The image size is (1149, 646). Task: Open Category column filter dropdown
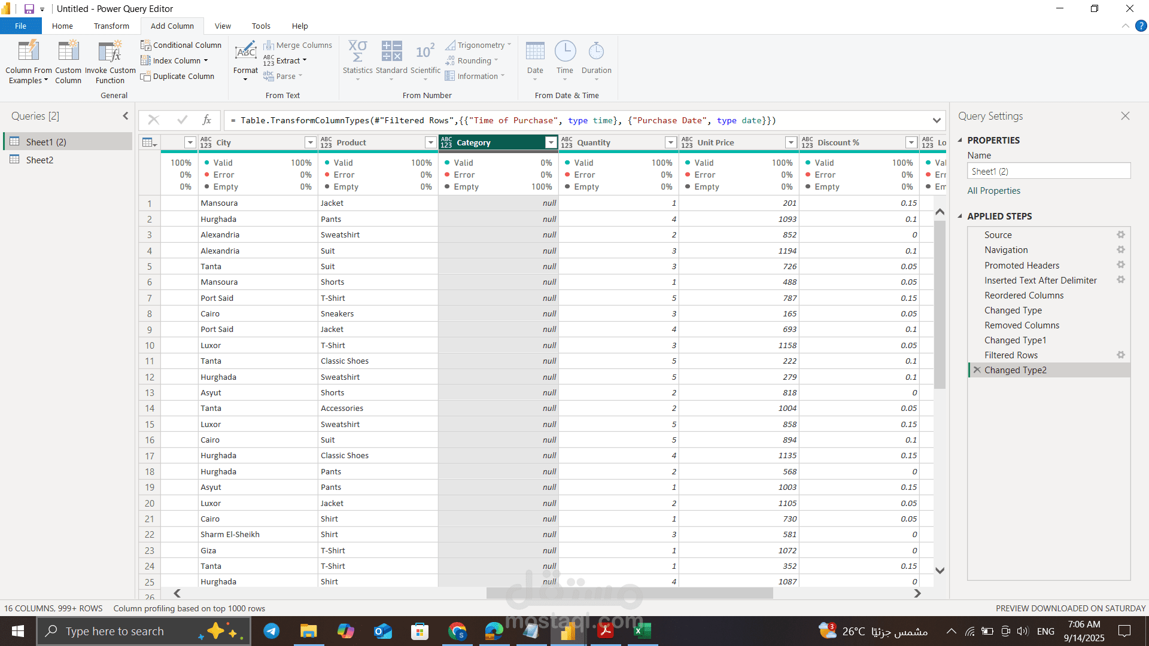click(551, 142)
